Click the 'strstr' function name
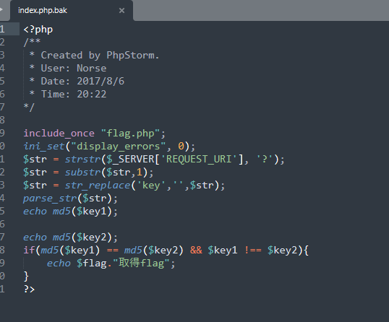 [82, 159]
